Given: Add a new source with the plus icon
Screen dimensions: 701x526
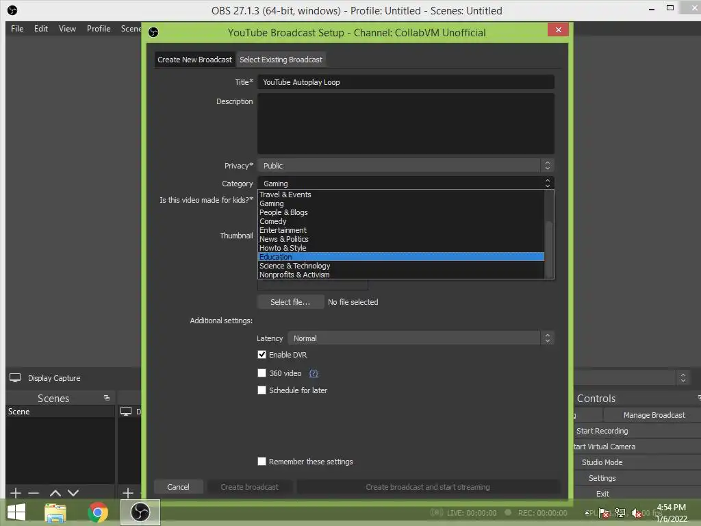Looking at the screenshot, I should tap(128, 493).
